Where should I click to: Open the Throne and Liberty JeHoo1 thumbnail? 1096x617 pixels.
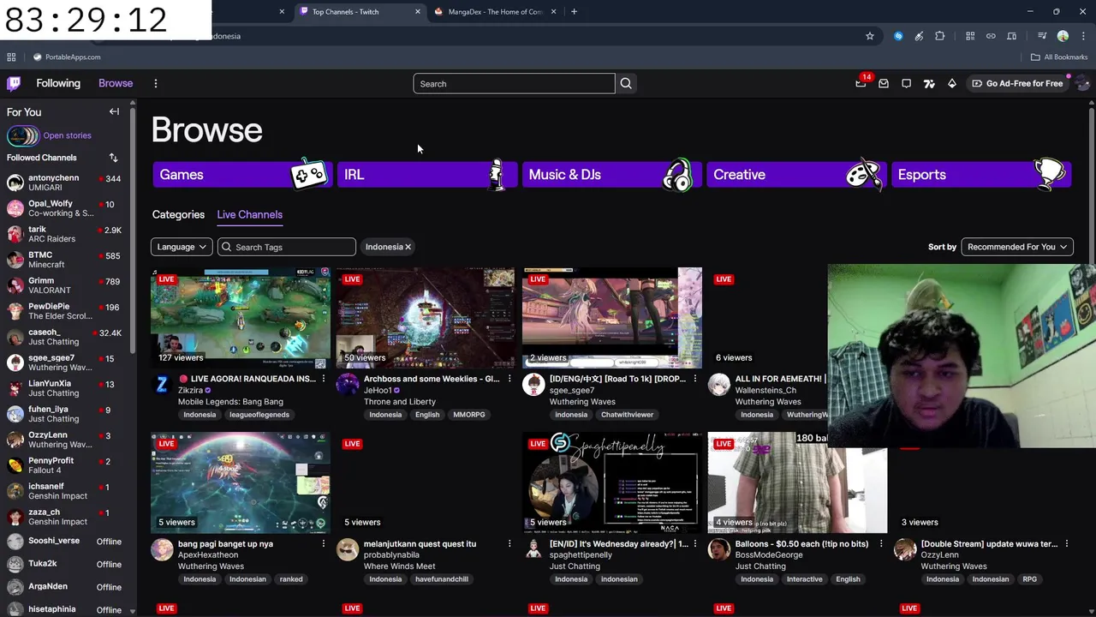point(426,318)
